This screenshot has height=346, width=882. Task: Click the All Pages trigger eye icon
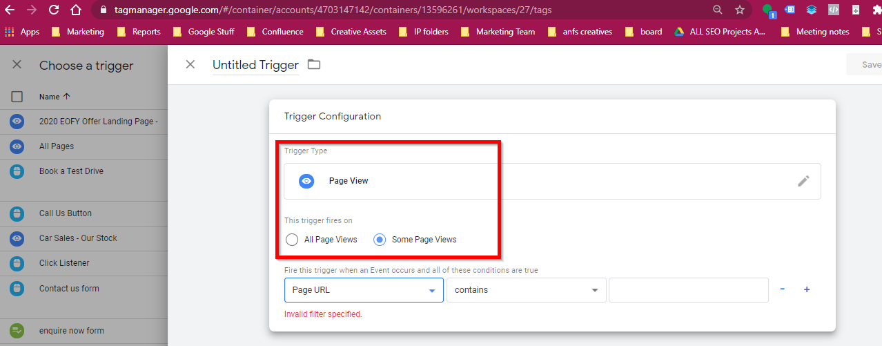pyautogui.click(x=17, y=146)
